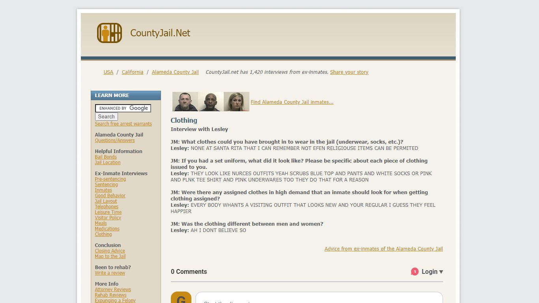539x303 pixels.
Task: Open the Write a review link
Action: coord(110,273)
